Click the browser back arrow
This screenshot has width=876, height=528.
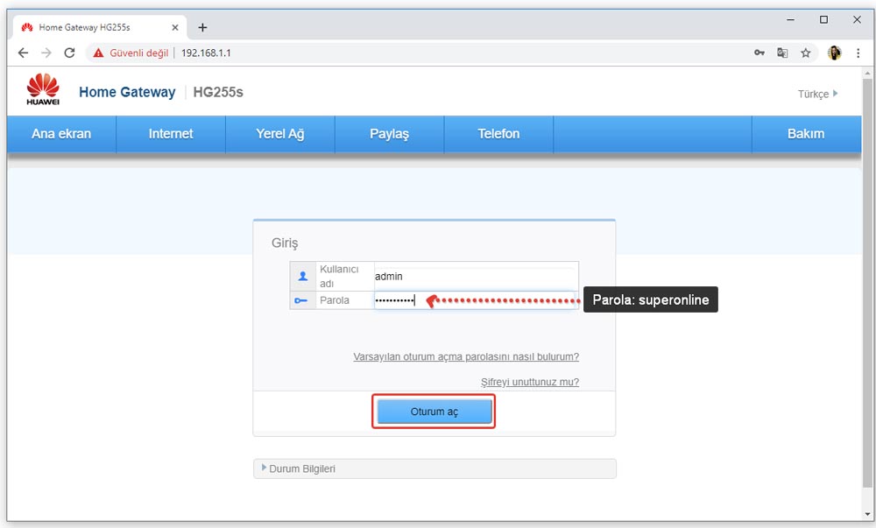(24, 53)
